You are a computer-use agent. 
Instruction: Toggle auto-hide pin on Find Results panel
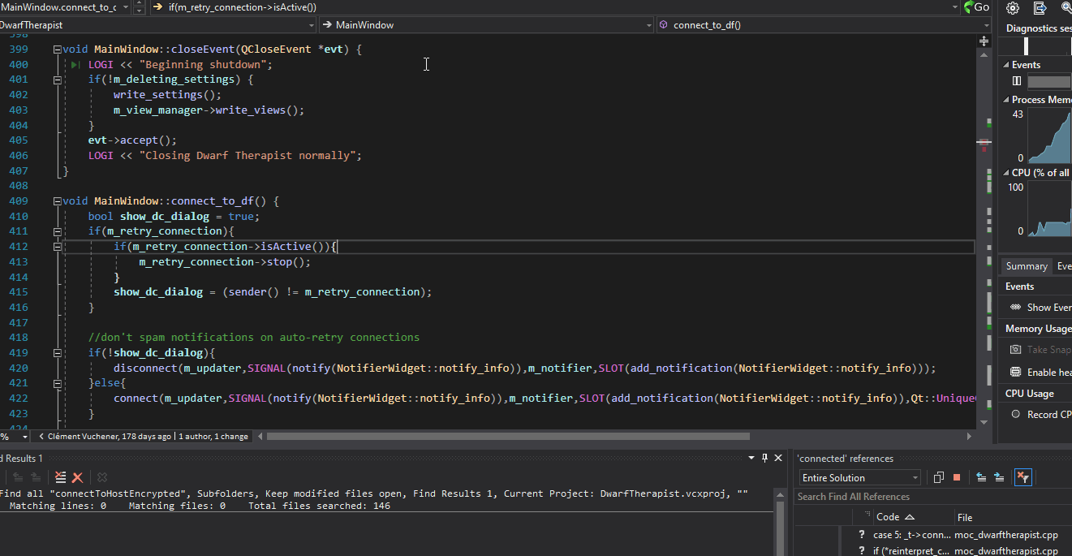coord(764,458)
